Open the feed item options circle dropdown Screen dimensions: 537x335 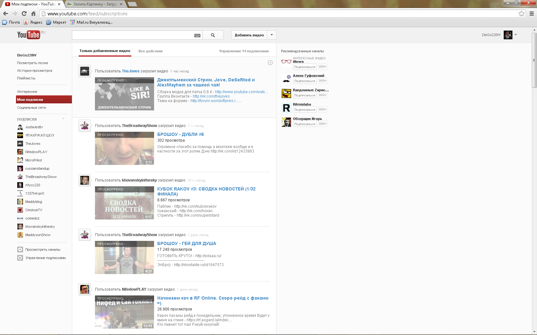coord(270,63)
